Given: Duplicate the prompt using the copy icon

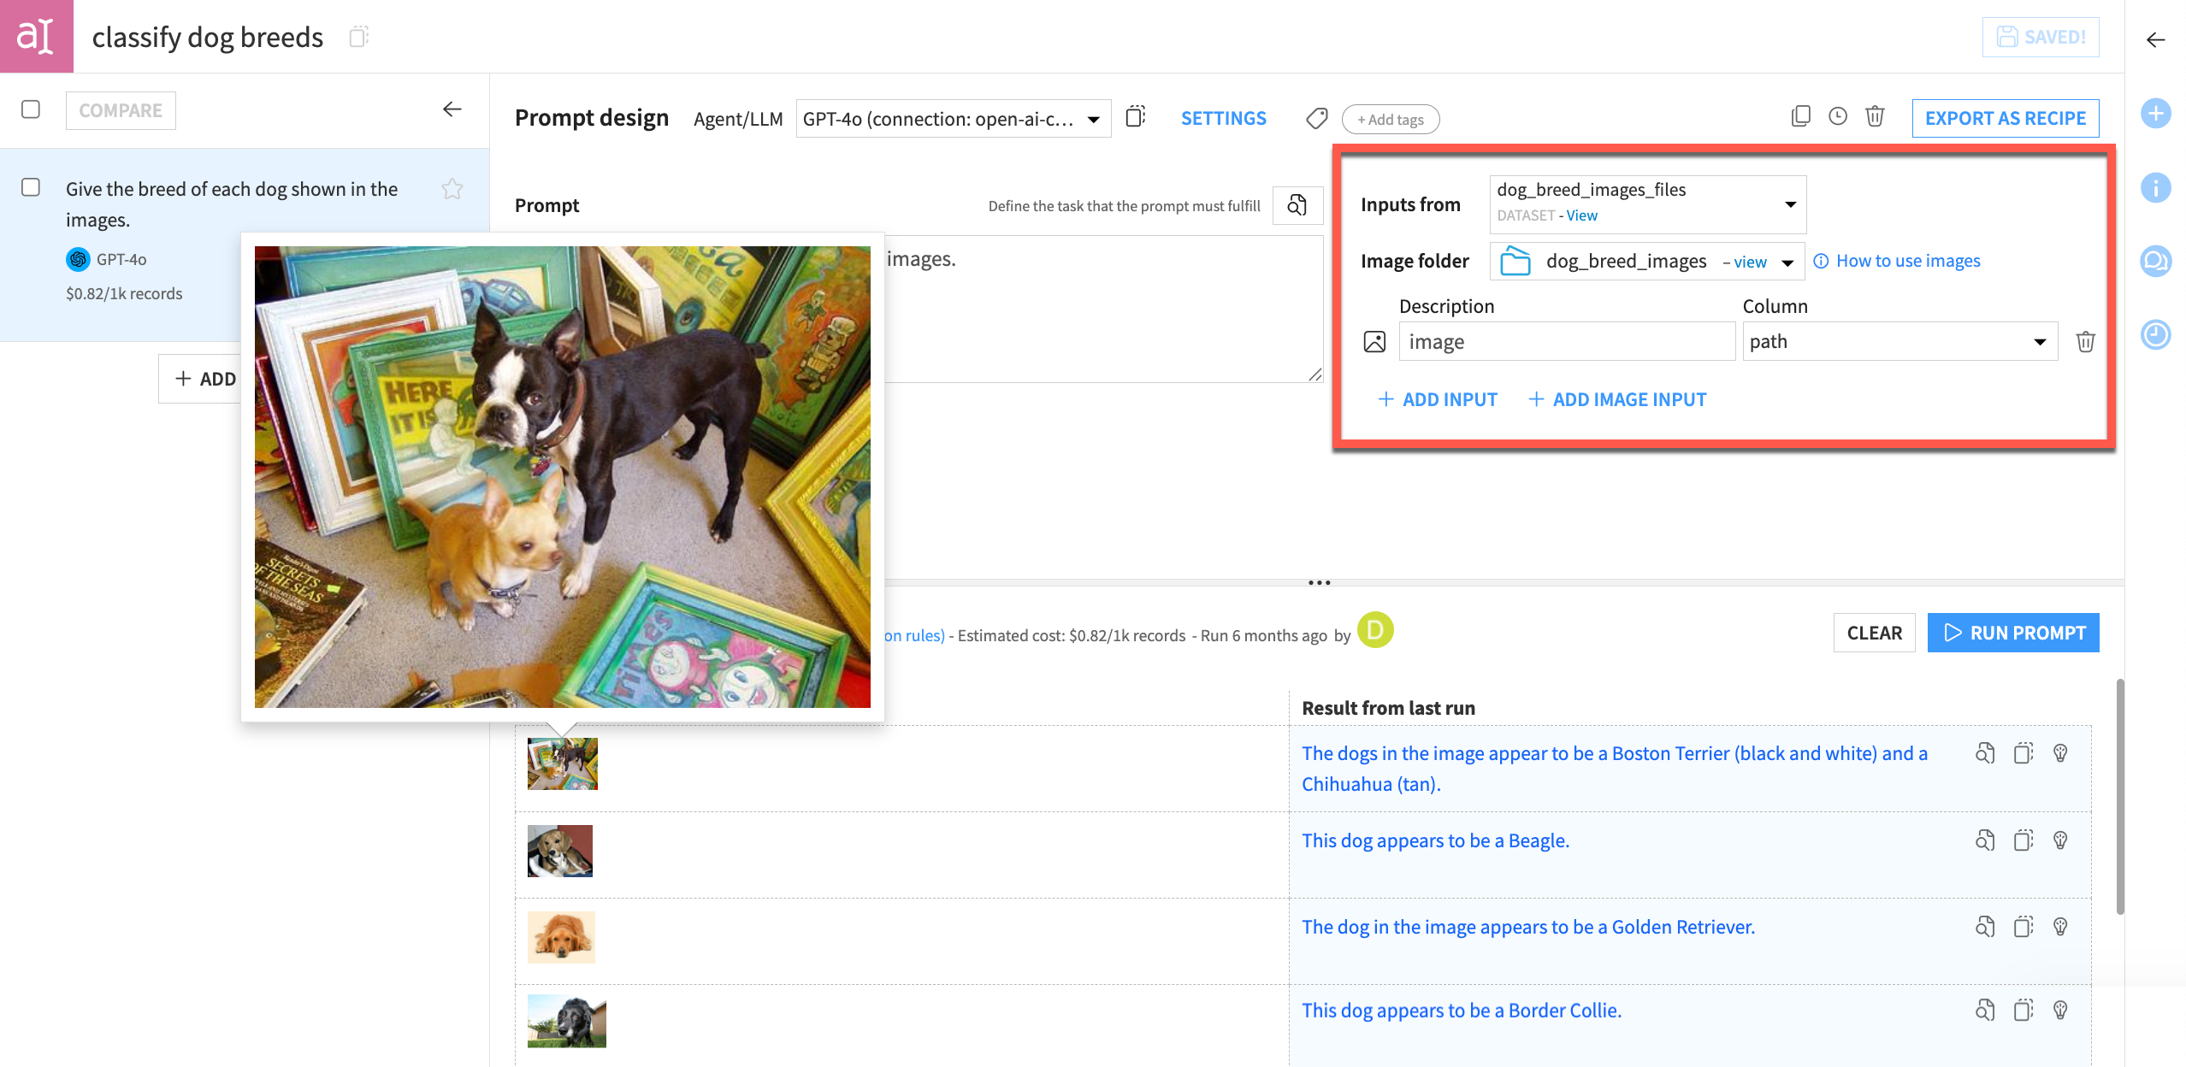Looking at the screenshot, I should tap(1801, 117).
